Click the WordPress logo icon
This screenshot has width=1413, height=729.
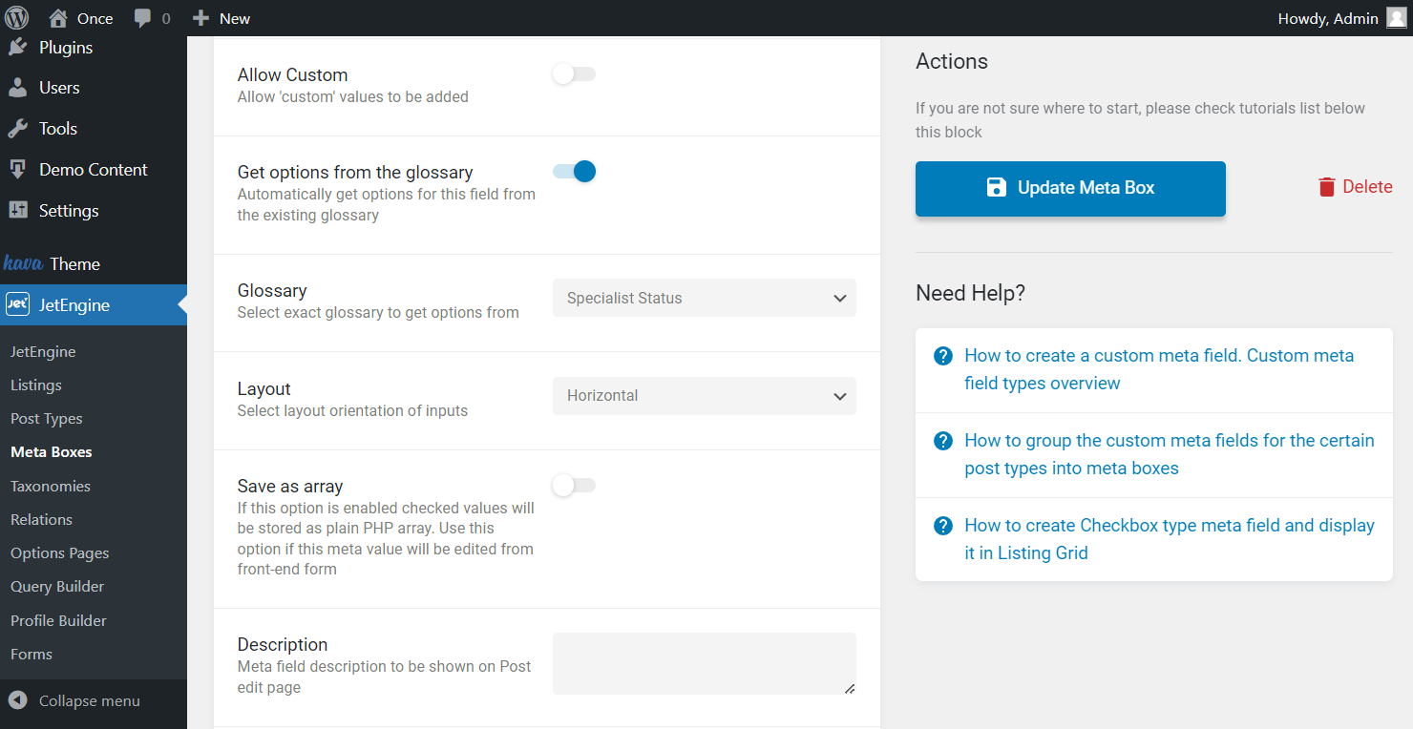click(17, 18)
